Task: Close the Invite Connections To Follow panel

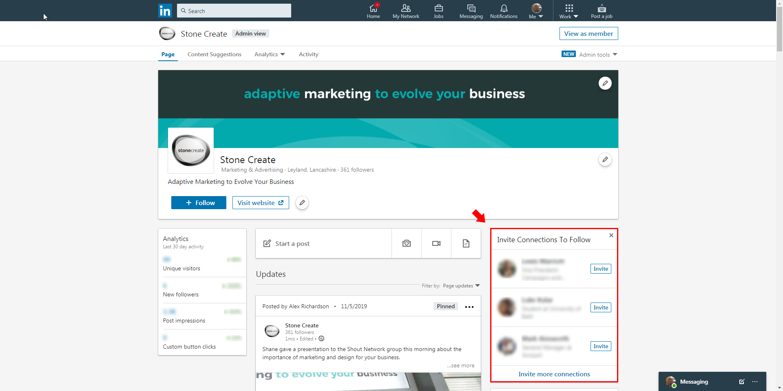Action: (611, 235)
